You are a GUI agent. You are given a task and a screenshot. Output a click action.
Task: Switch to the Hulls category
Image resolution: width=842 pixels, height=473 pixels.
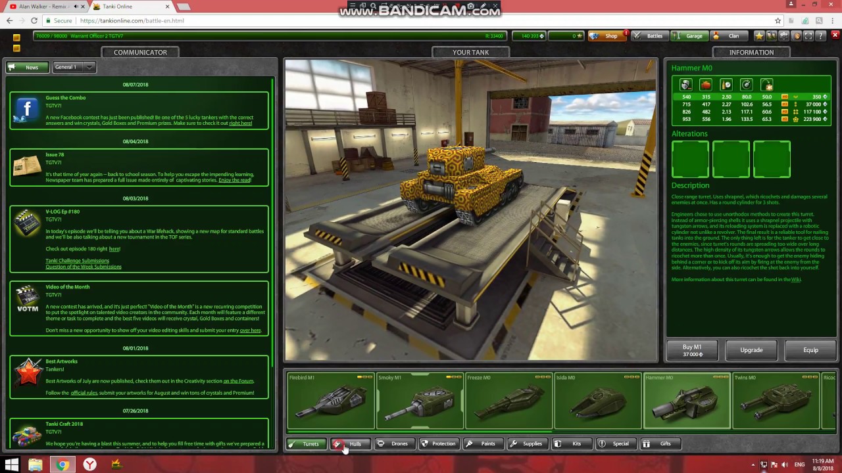coord(350,444)
